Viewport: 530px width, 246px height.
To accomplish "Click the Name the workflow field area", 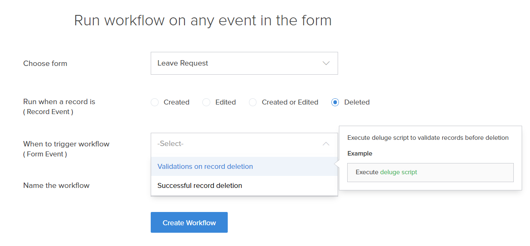I will [56, 185].
